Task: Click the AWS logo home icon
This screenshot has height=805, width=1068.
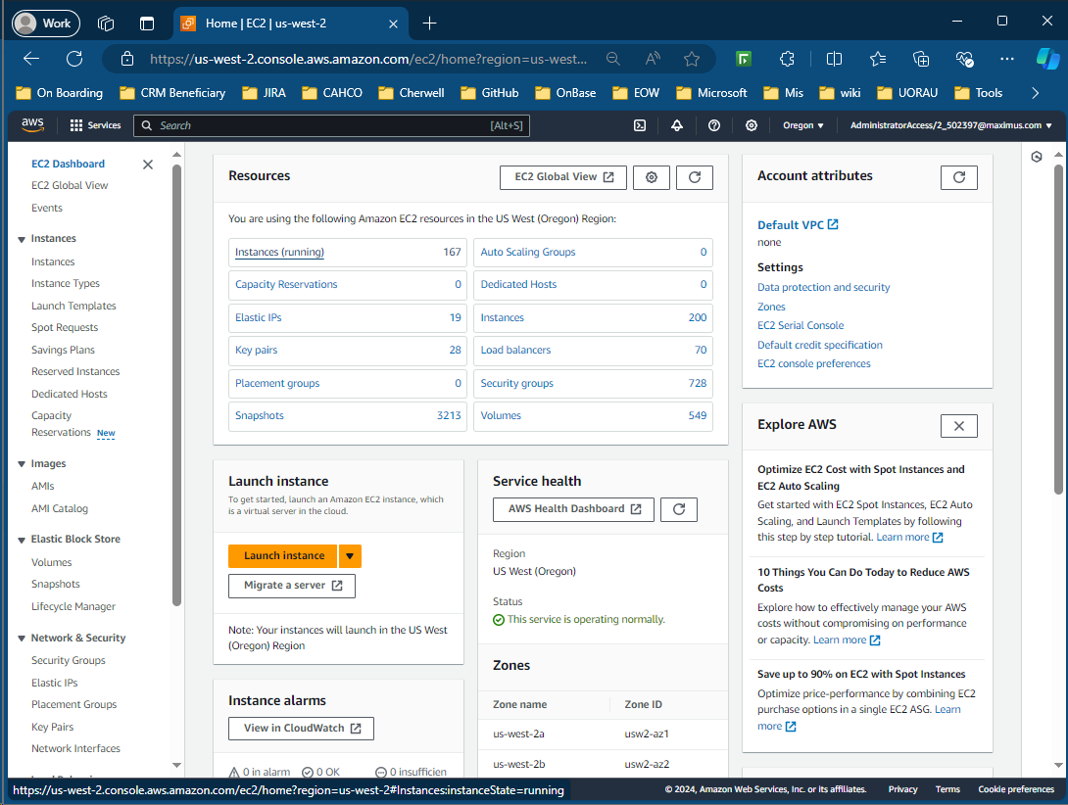Action: (x=32, y=124)
